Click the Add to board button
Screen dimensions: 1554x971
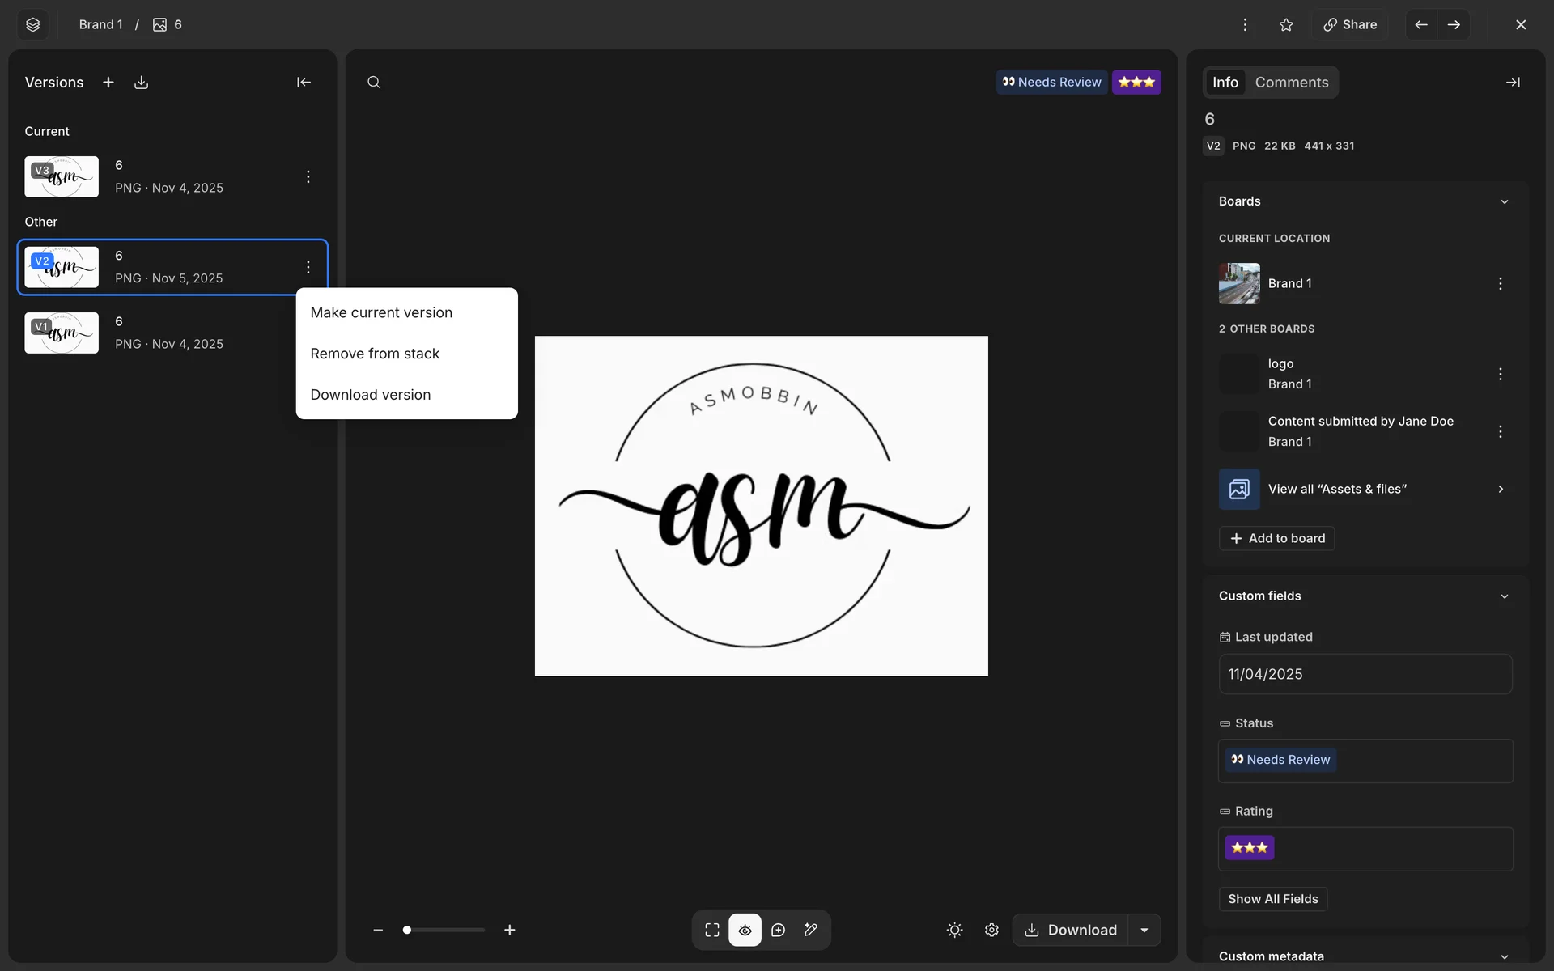tap(1277, 538)
